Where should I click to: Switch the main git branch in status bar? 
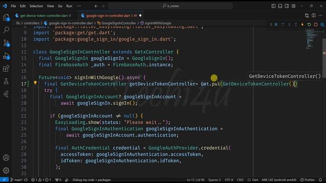pos(16,180)
